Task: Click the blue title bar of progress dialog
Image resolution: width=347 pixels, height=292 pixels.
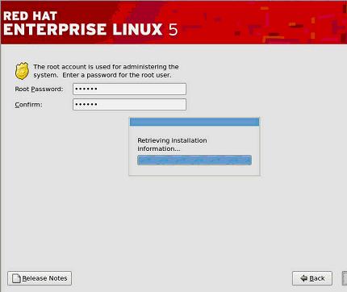Action: pyautogui.click(x=194, y=122)
